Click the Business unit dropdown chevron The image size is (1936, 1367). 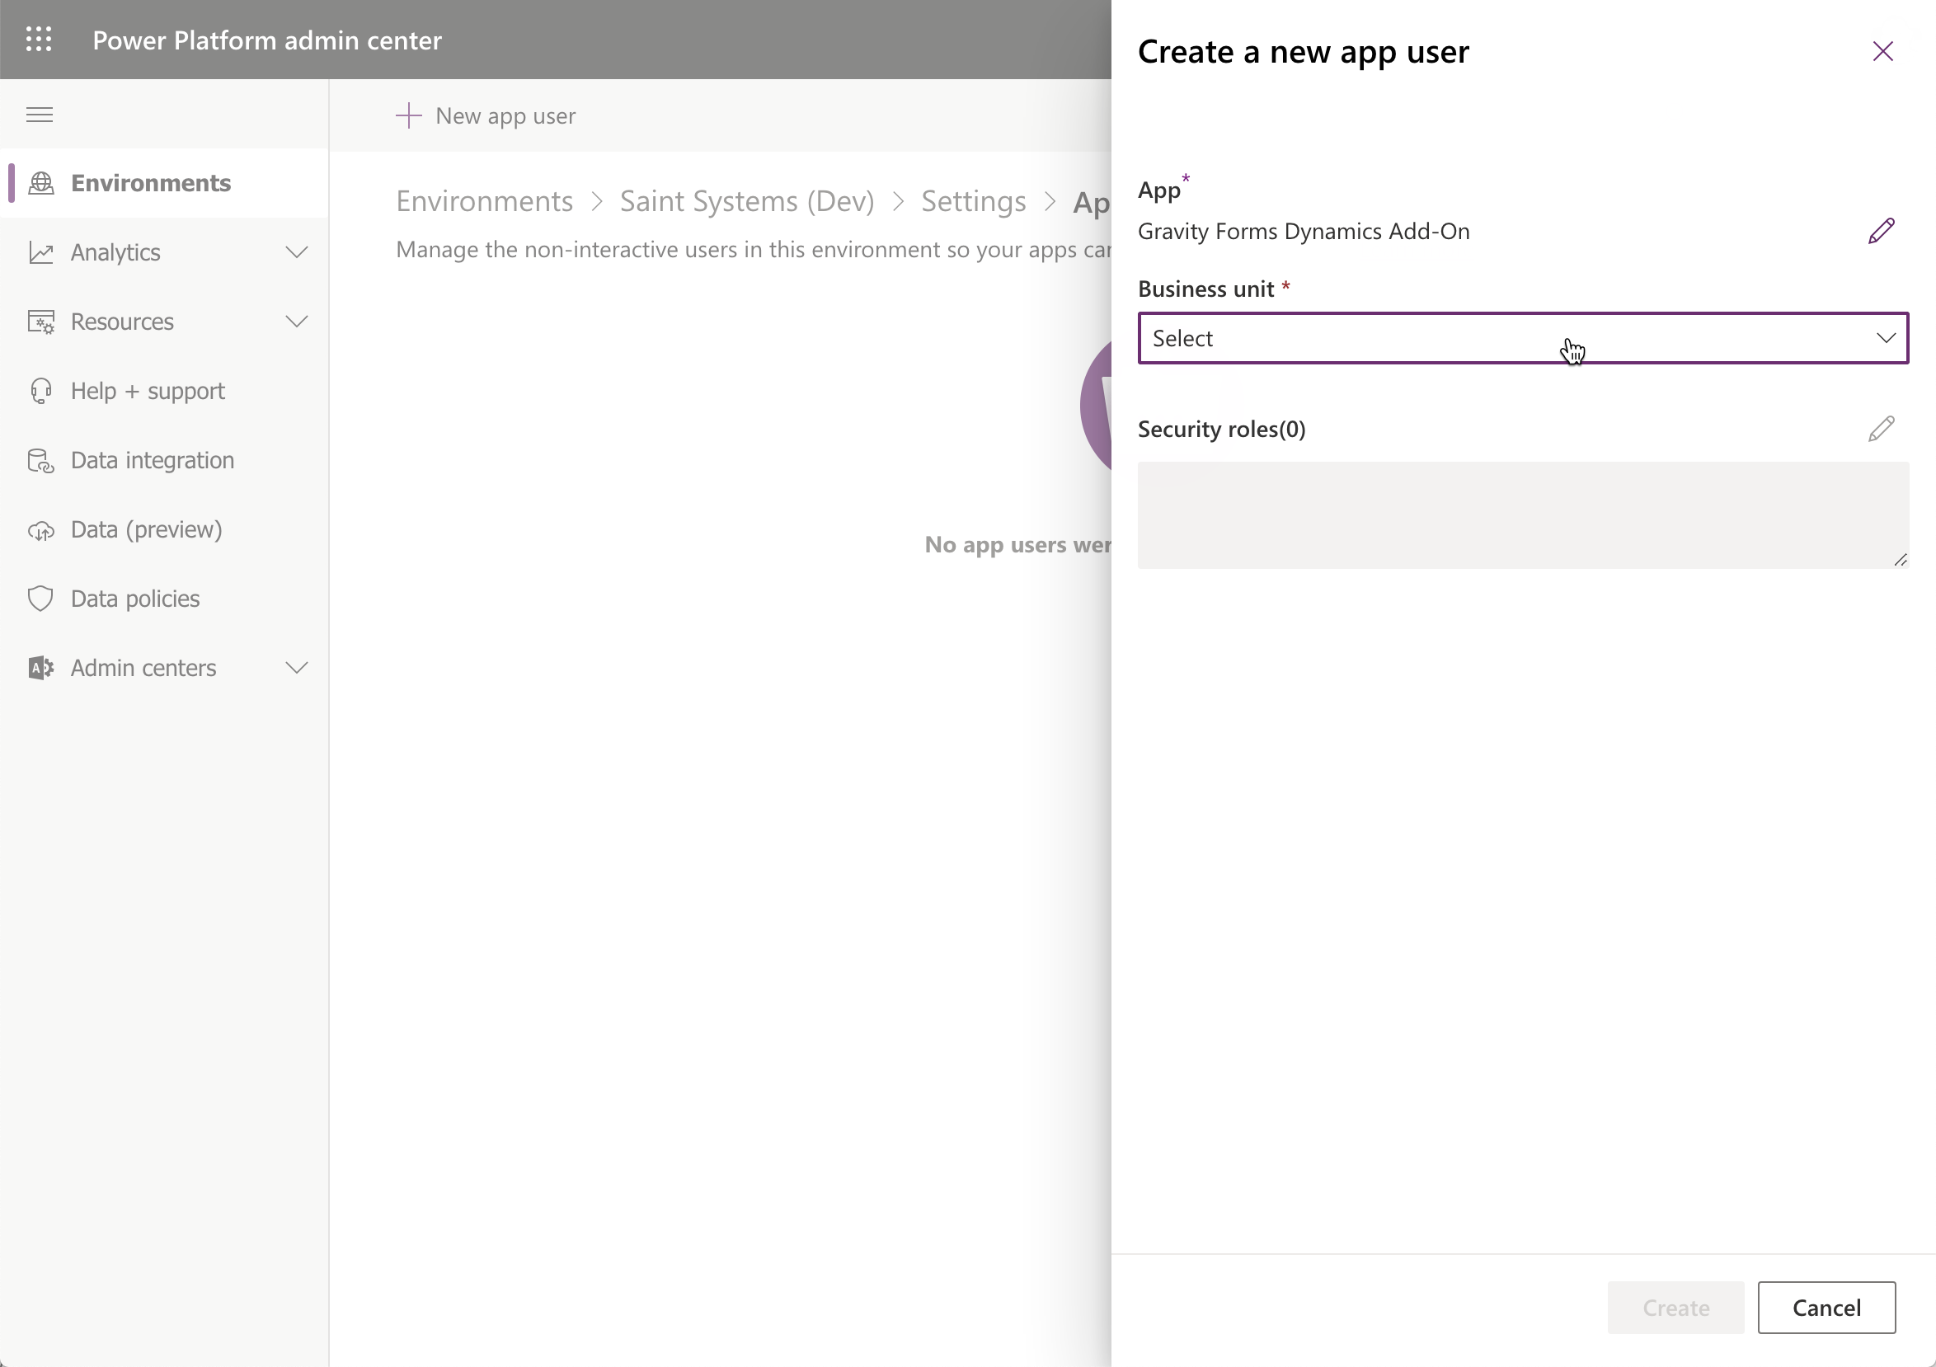click(x=1887, y=338)
